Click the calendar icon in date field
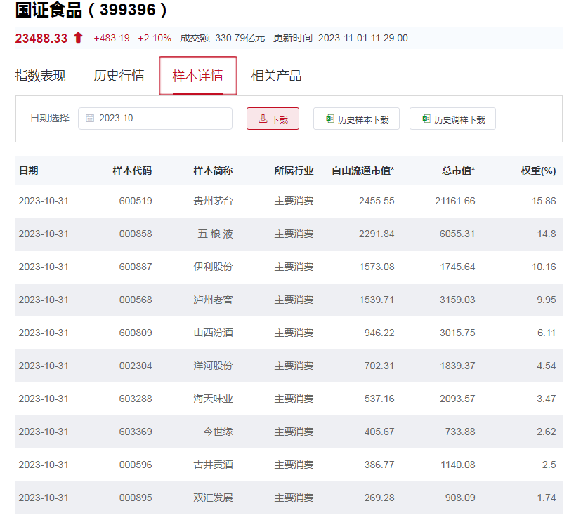The width and height of the screenshot is (569, 520). (x=90, y=119)
